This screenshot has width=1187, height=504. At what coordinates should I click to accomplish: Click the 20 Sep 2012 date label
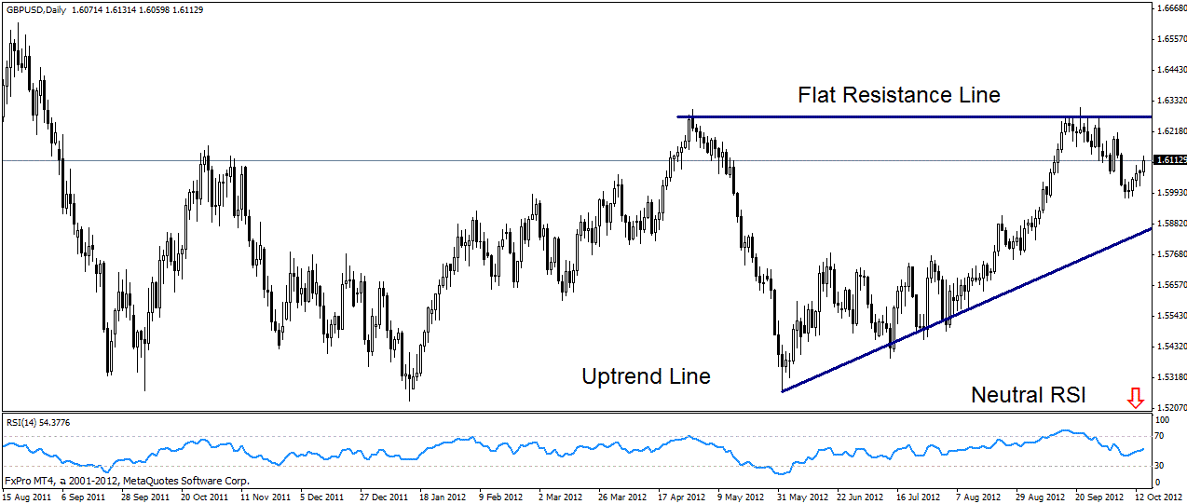pos(1098,497)
